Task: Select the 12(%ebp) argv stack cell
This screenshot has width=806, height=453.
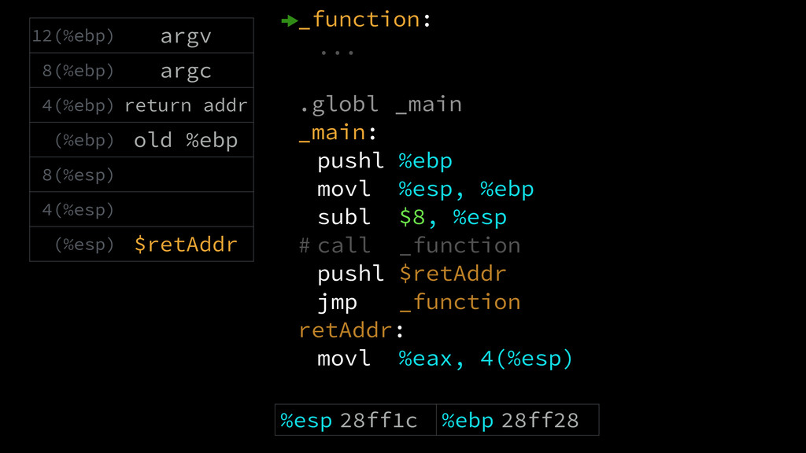Action: 142,35
